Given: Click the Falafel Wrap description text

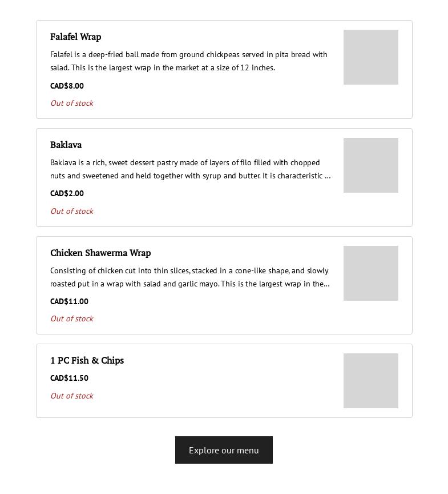Looking at the screenshot, I should click(189, 61).
